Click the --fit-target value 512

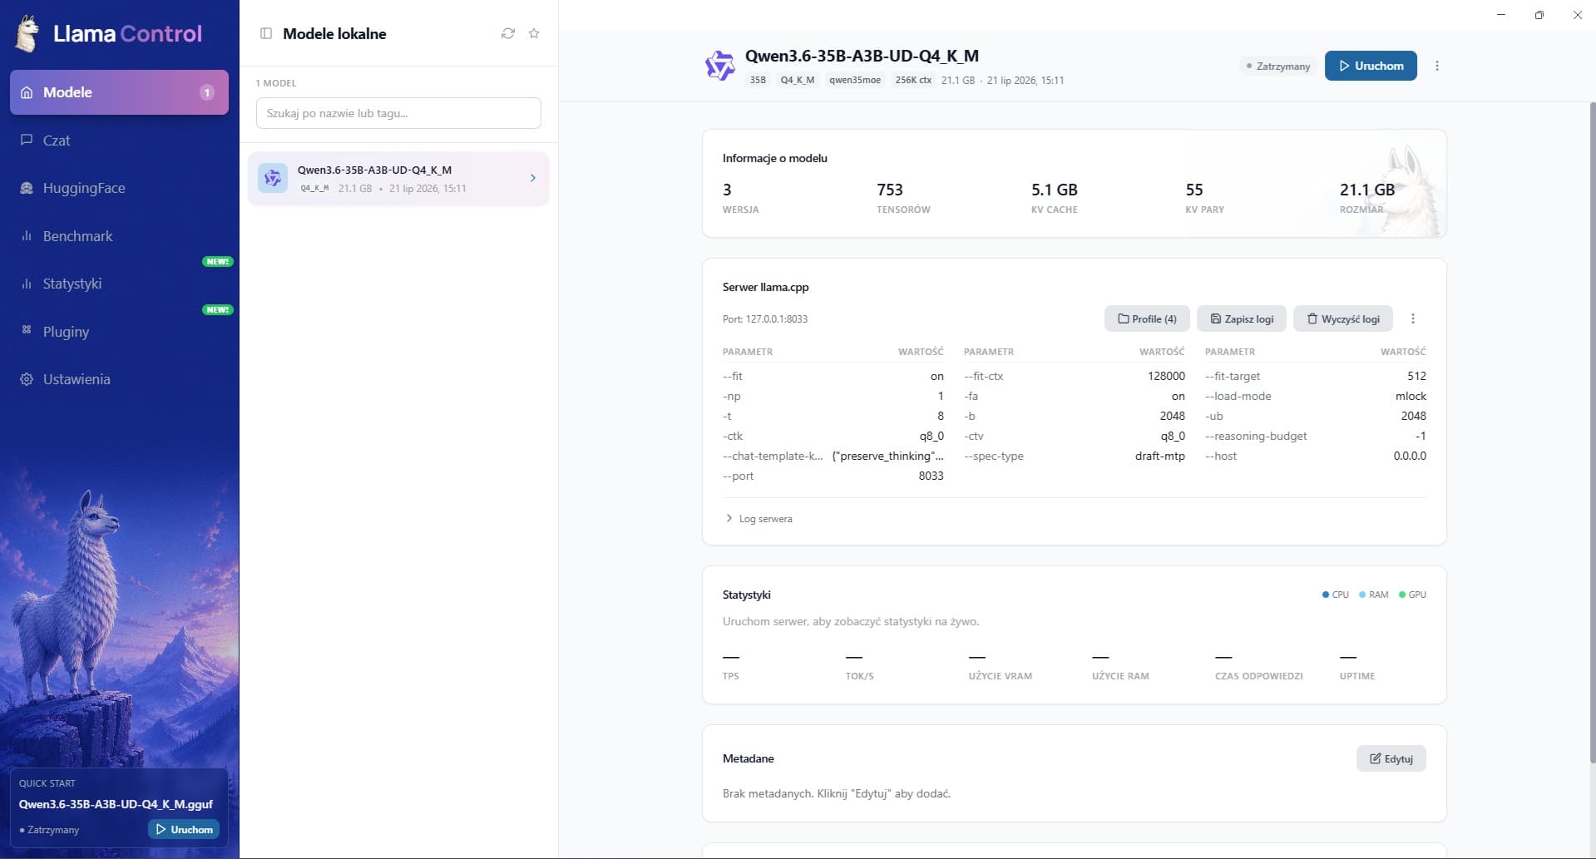tap(1416, 376)
